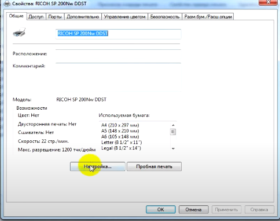Click the Пробная печать button

coord(154,166)
